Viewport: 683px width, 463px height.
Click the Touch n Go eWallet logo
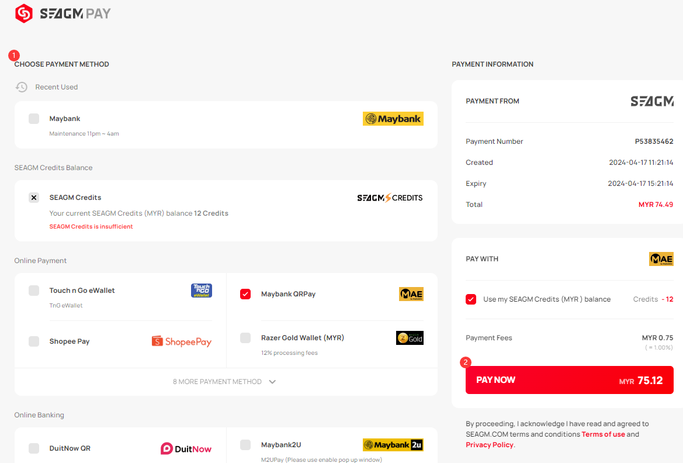pyautogui.click(x=201, y=291)
